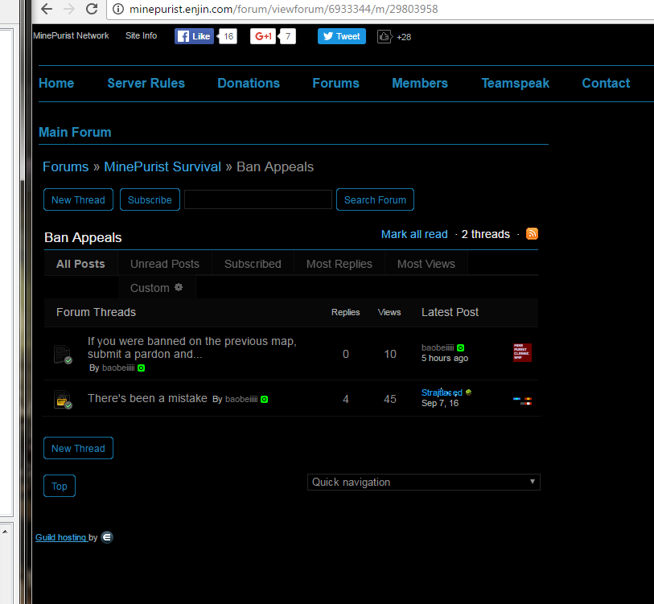
Task: Open Straitlaced profile in Latest Post
Action: (442, 392)
